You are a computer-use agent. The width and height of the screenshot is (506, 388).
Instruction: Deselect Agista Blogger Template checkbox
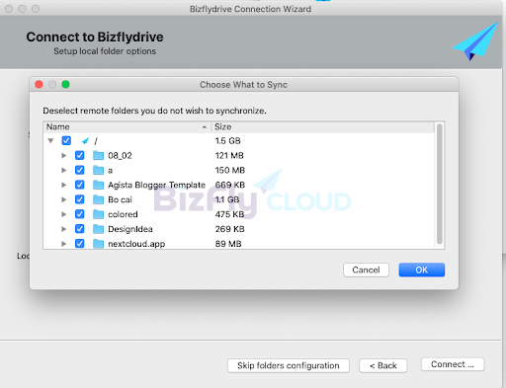(79, 185)
